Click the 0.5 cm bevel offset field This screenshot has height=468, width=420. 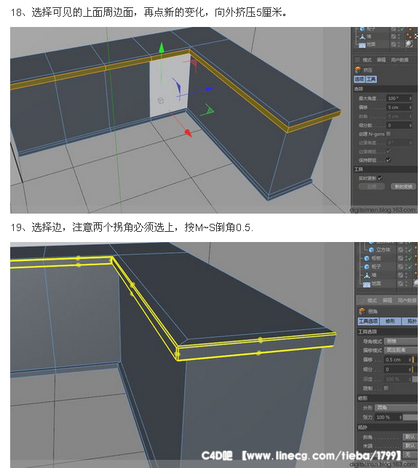397,359
